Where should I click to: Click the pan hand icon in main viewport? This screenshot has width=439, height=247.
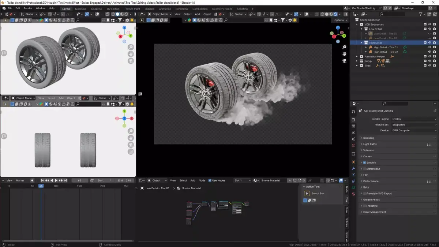[344, 54]
